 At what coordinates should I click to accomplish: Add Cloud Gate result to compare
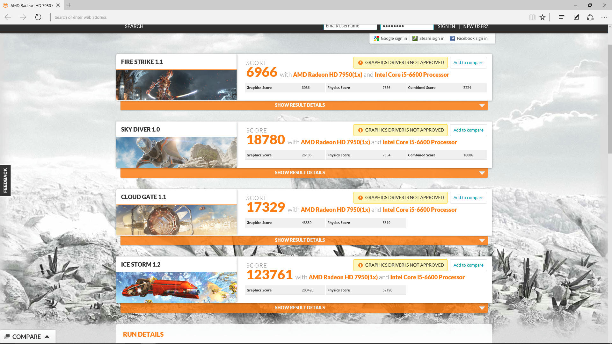[468, 197]
